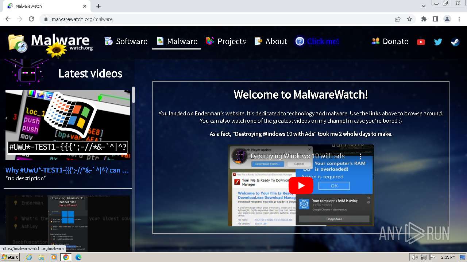Open Chrome Extensions puzzle icon
This screenshot has height=262, width=467.
(x=424, y=19)
